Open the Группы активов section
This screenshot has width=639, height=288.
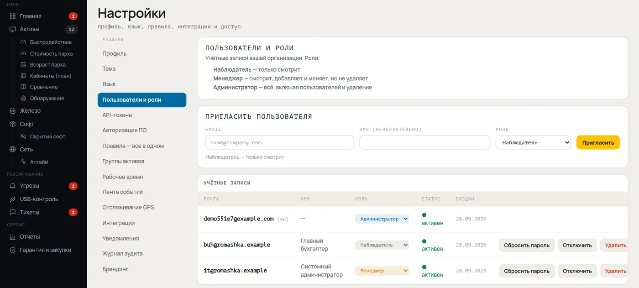tap(142, 161)
